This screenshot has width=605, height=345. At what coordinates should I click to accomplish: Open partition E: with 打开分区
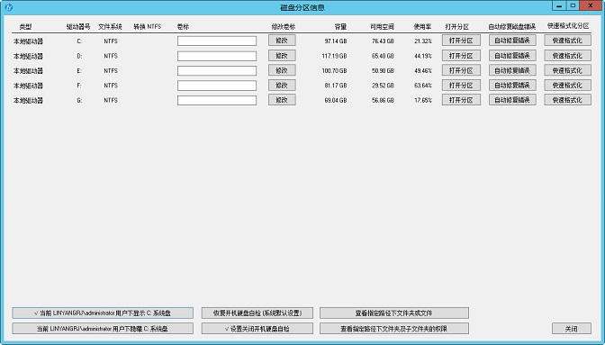[461, 70]
